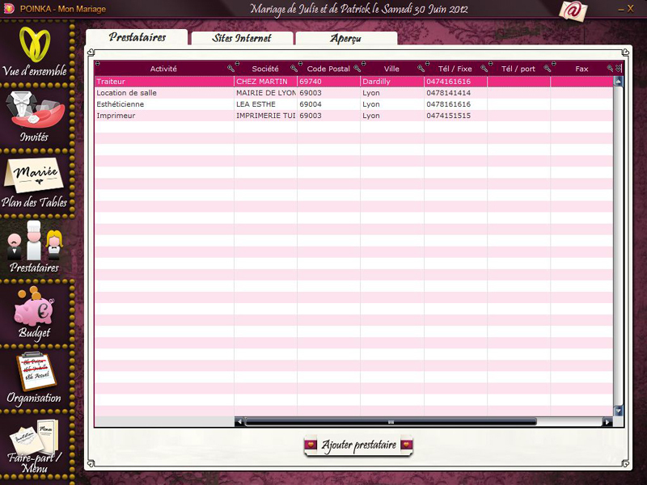
Task: Click the MAIRIE DE LYON société cell
Action: click(x=266, y=93)
